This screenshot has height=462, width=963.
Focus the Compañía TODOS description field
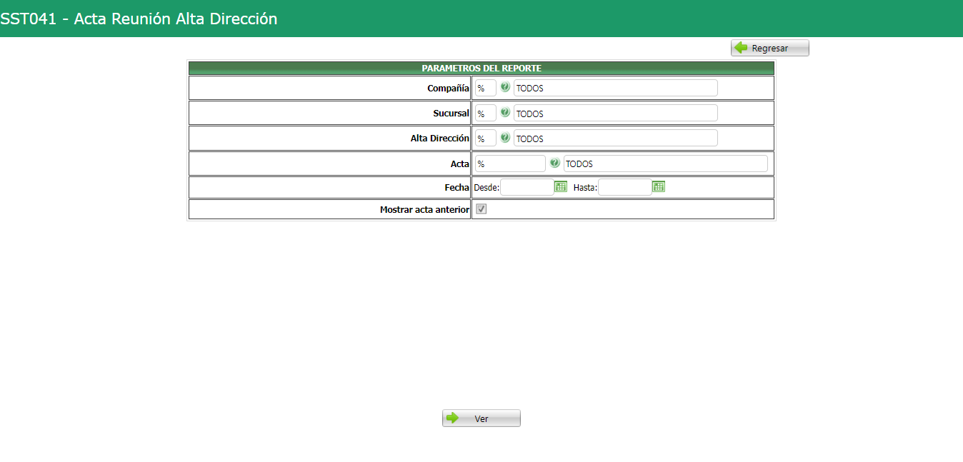(616, 88)
